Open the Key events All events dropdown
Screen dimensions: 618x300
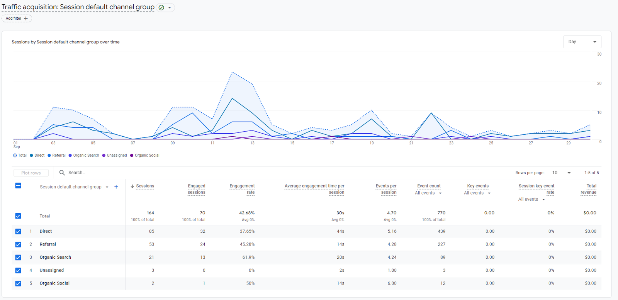tap(477, 193)
